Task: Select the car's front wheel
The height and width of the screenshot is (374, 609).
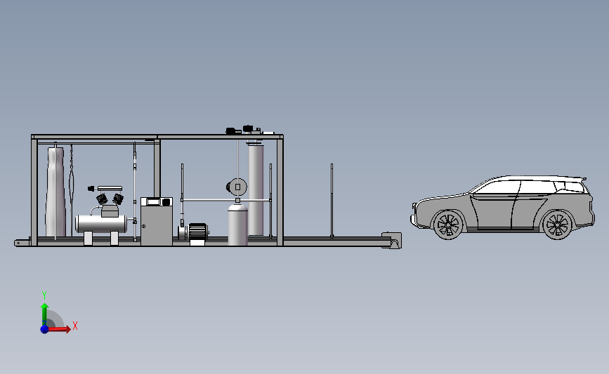Action: coord(448,225)
